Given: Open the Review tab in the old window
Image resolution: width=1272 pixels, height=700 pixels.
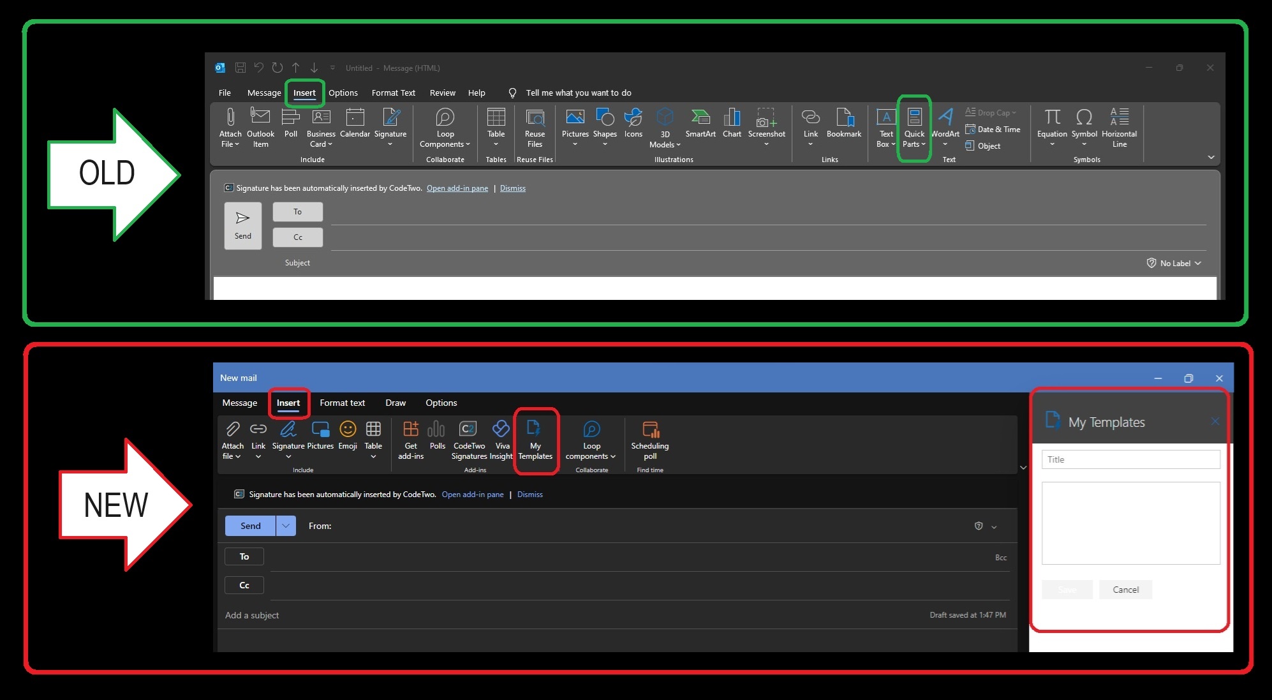Looking at the screenshot, I should 443,93.
